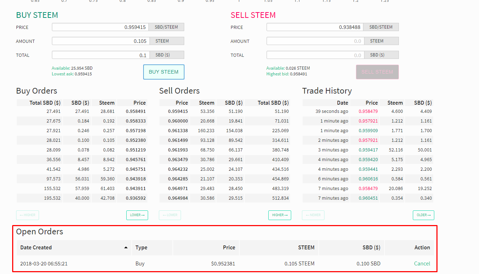Click the open order date 2018-03-20 06:55:21

[44, 264]
